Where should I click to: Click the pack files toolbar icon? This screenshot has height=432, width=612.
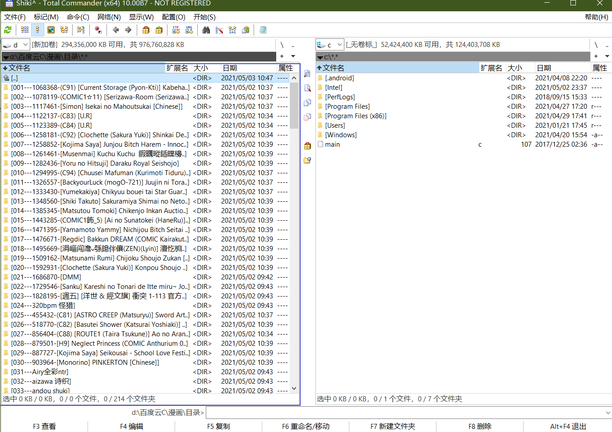146,30
